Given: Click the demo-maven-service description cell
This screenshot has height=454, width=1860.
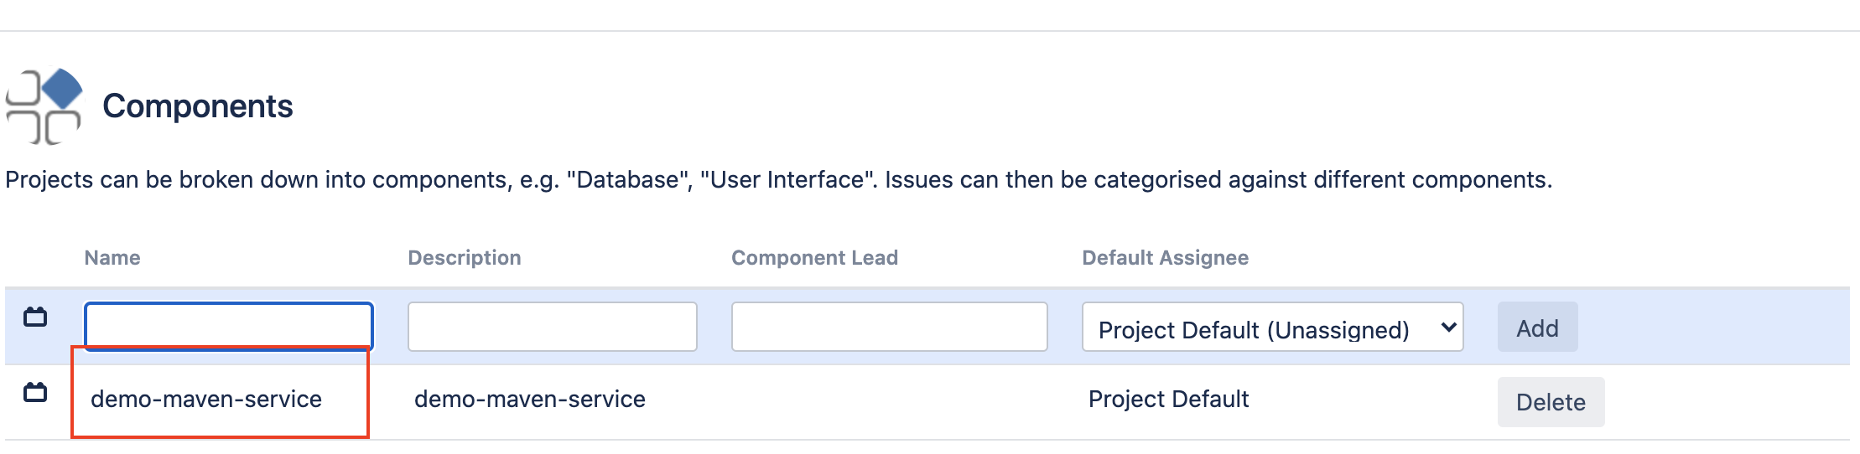Looking at the screenshot, I should tap(529, 400).
